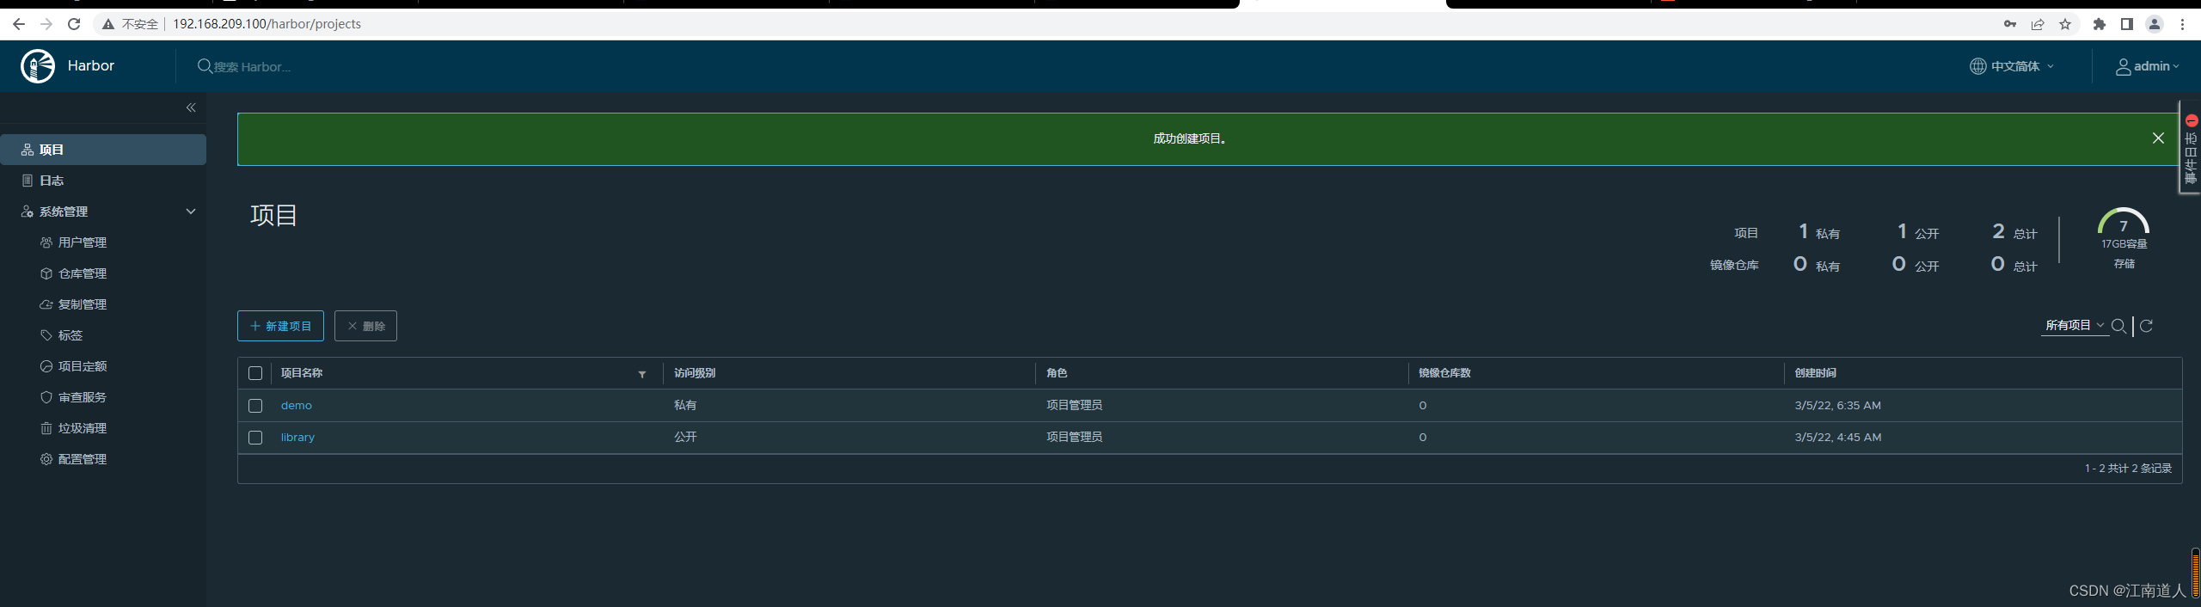
Task: Click the 标签 tag icon
Action: tap(46, 335)
